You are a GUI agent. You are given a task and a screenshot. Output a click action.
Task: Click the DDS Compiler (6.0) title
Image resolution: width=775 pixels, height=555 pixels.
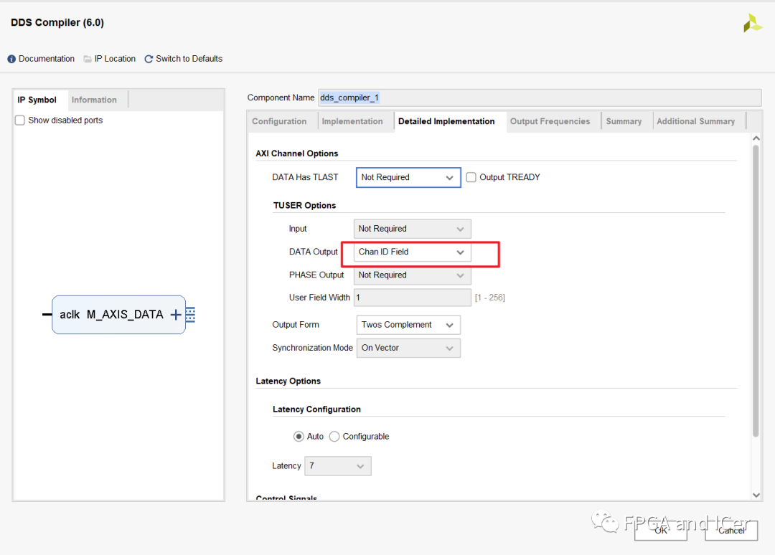pyautogui.click(x=57, y=23)
